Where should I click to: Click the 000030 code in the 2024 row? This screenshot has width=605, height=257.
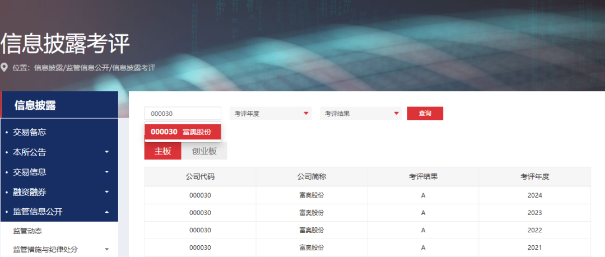click(x=200, y=195)
